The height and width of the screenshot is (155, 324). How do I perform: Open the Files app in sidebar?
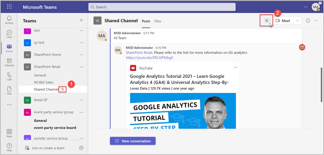click(x=9, y=91)
